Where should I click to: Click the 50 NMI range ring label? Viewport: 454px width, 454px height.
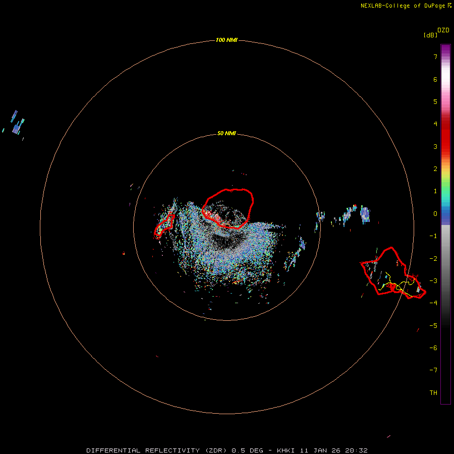click(226, 134)
